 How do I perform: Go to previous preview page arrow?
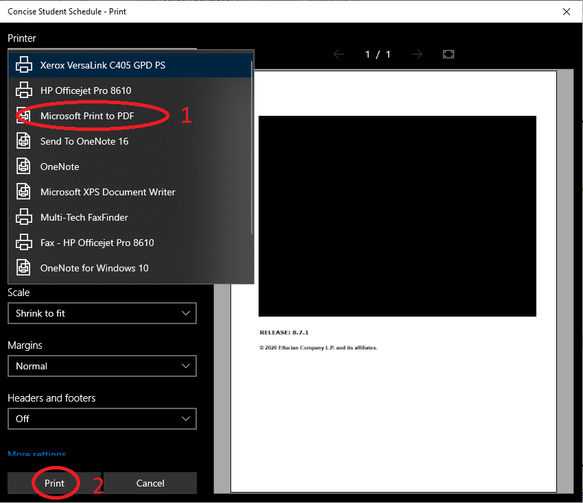[x=338, y=54]
